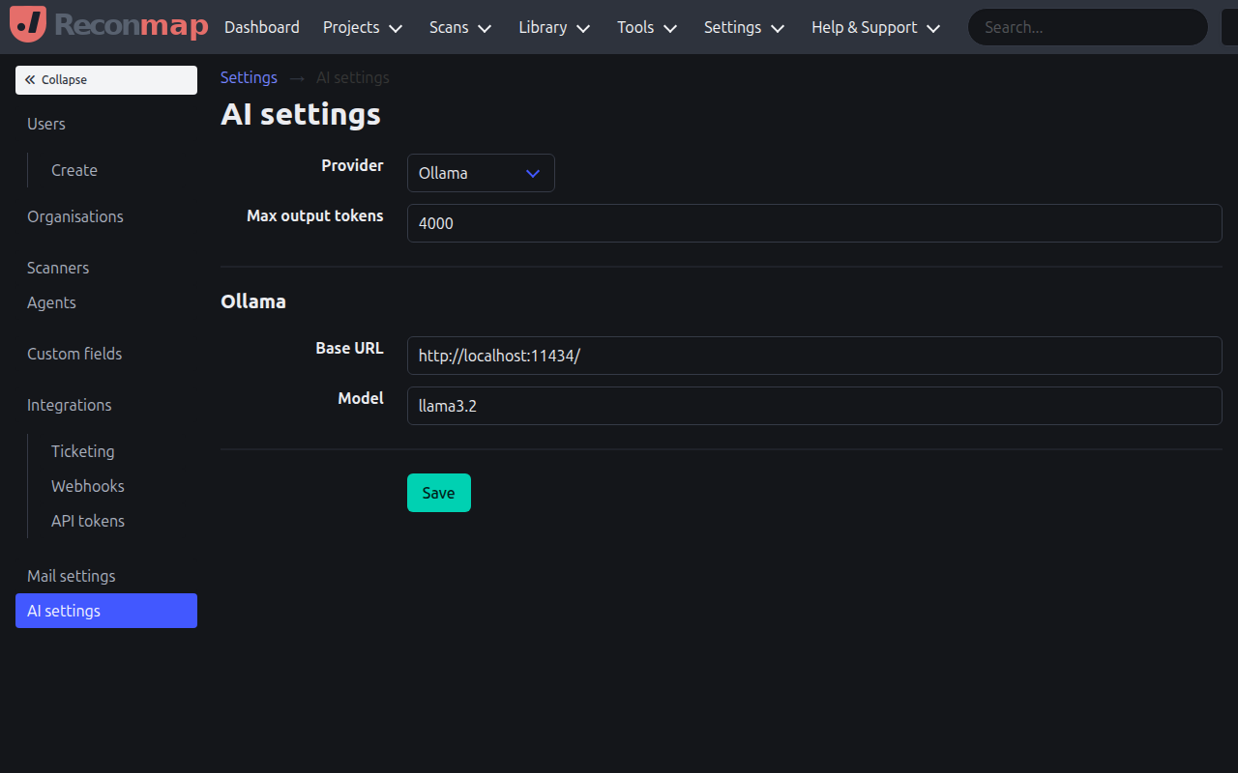
Task: Click the Base URL input
Action: click(814, 356)
